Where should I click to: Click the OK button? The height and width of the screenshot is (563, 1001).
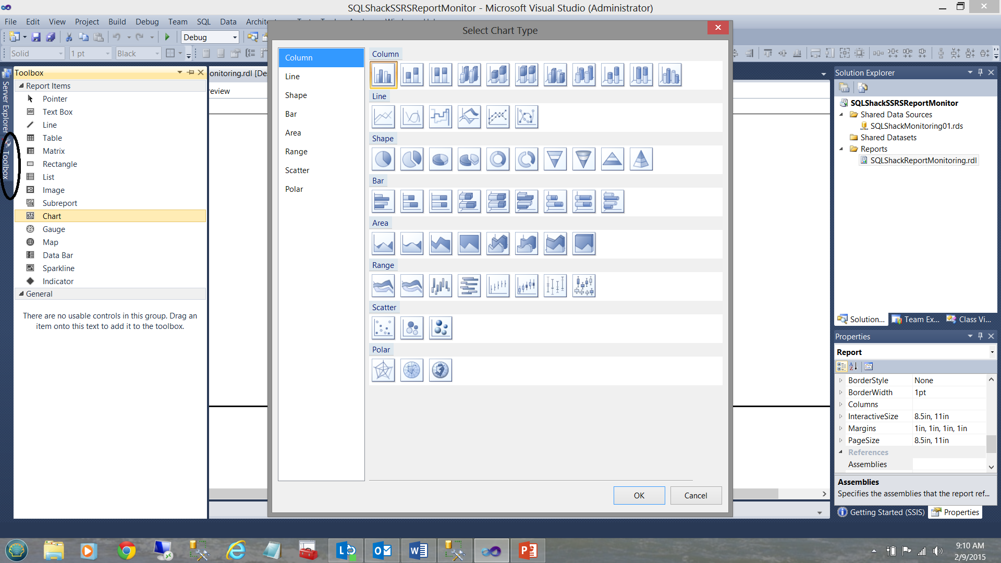point(639,495)
